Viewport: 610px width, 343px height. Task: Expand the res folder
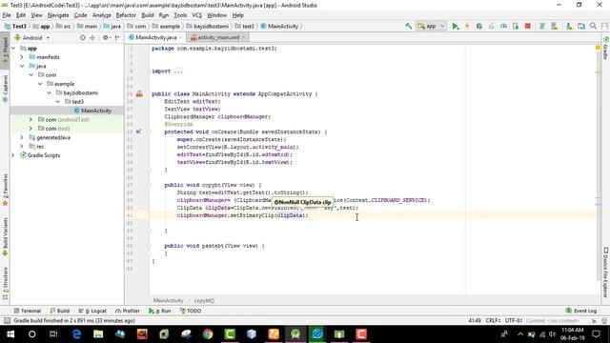(x=22, y=146)
